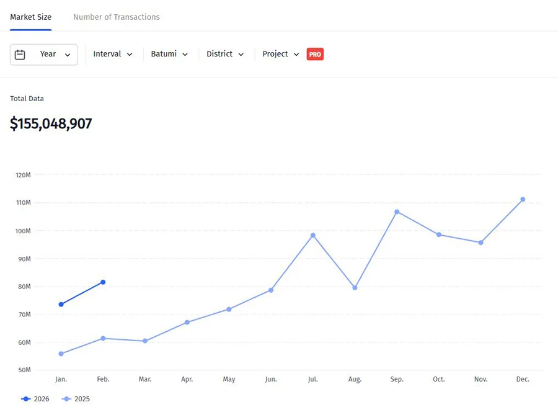The image size is (558, 415).
Task: Click the Total Data value $155,048,907
Action: click(x=51, y=123)
